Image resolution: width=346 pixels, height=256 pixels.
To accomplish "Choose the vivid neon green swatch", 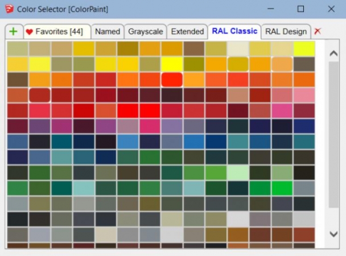I will coord(282,188).
